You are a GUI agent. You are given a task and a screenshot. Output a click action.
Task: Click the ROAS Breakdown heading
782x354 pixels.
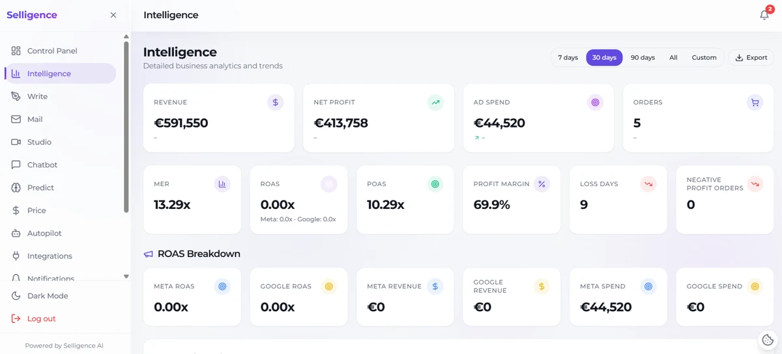[199, 254]
